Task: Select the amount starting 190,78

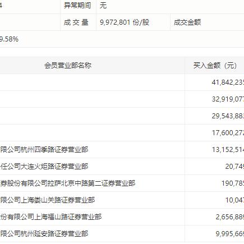Action: pos(233,183)
